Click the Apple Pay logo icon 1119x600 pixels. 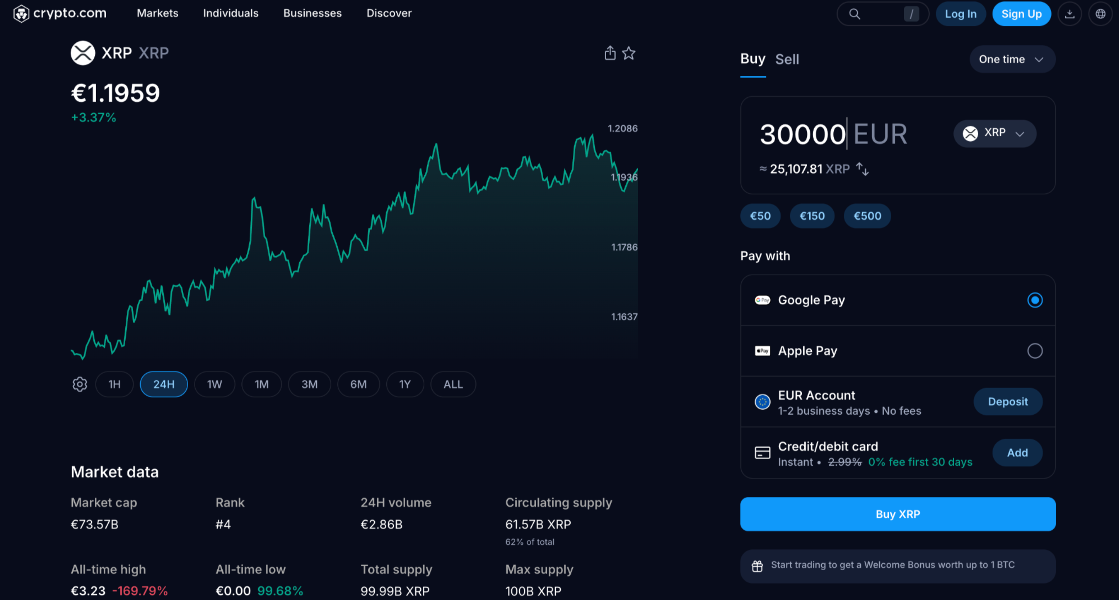(762, 351)
